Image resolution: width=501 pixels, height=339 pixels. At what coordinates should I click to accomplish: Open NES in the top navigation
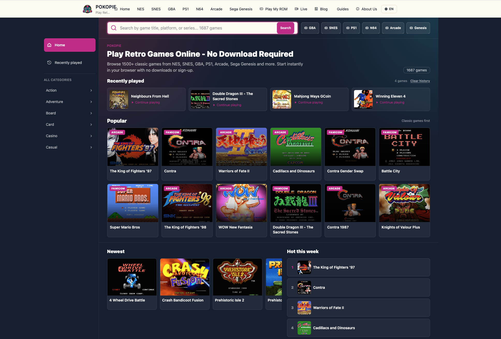pyautogui.click(x=141, y=9)
